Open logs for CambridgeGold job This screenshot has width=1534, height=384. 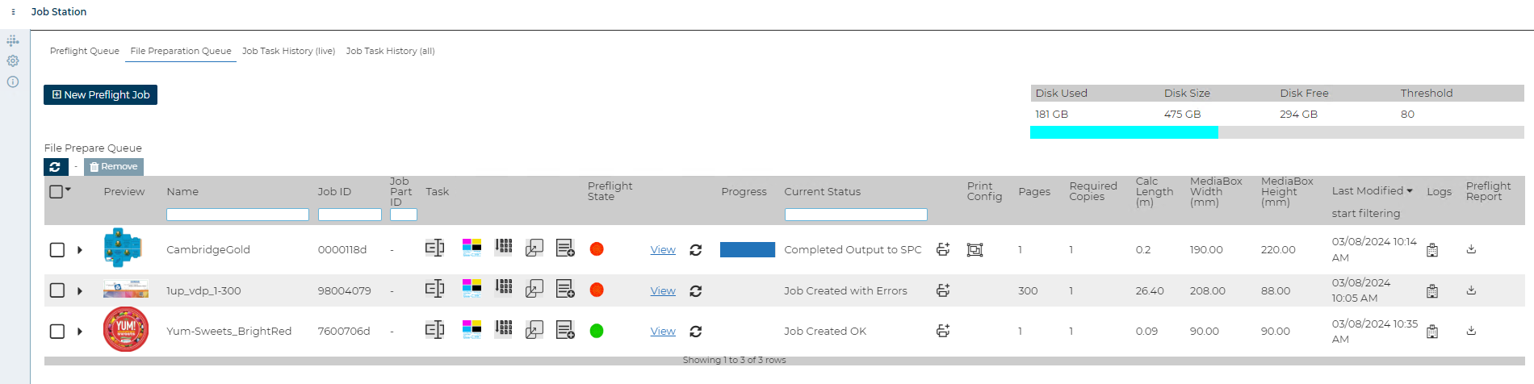[x=1432, y=250]
